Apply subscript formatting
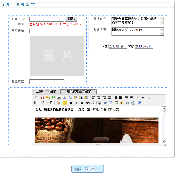175x173 pixels. pyautogui.click(x=137, y=98)
